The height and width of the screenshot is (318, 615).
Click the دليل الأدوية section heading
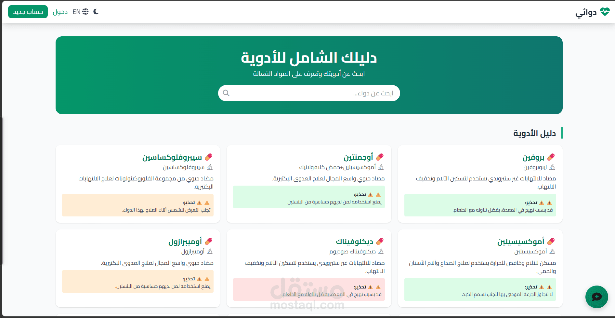pyautogui.click(x=535, y=133)
